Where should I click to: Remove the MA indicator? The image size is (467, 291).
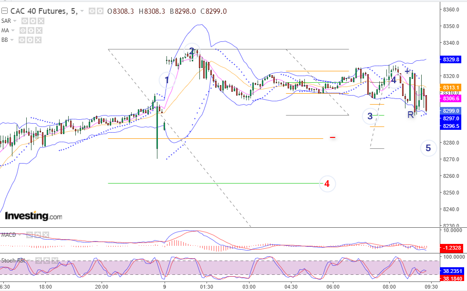(x=39, y=30)
